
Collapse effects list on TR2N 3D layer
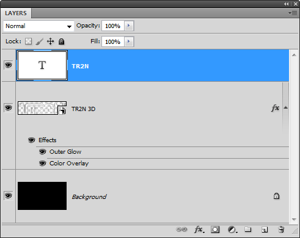tap(286, 107)
